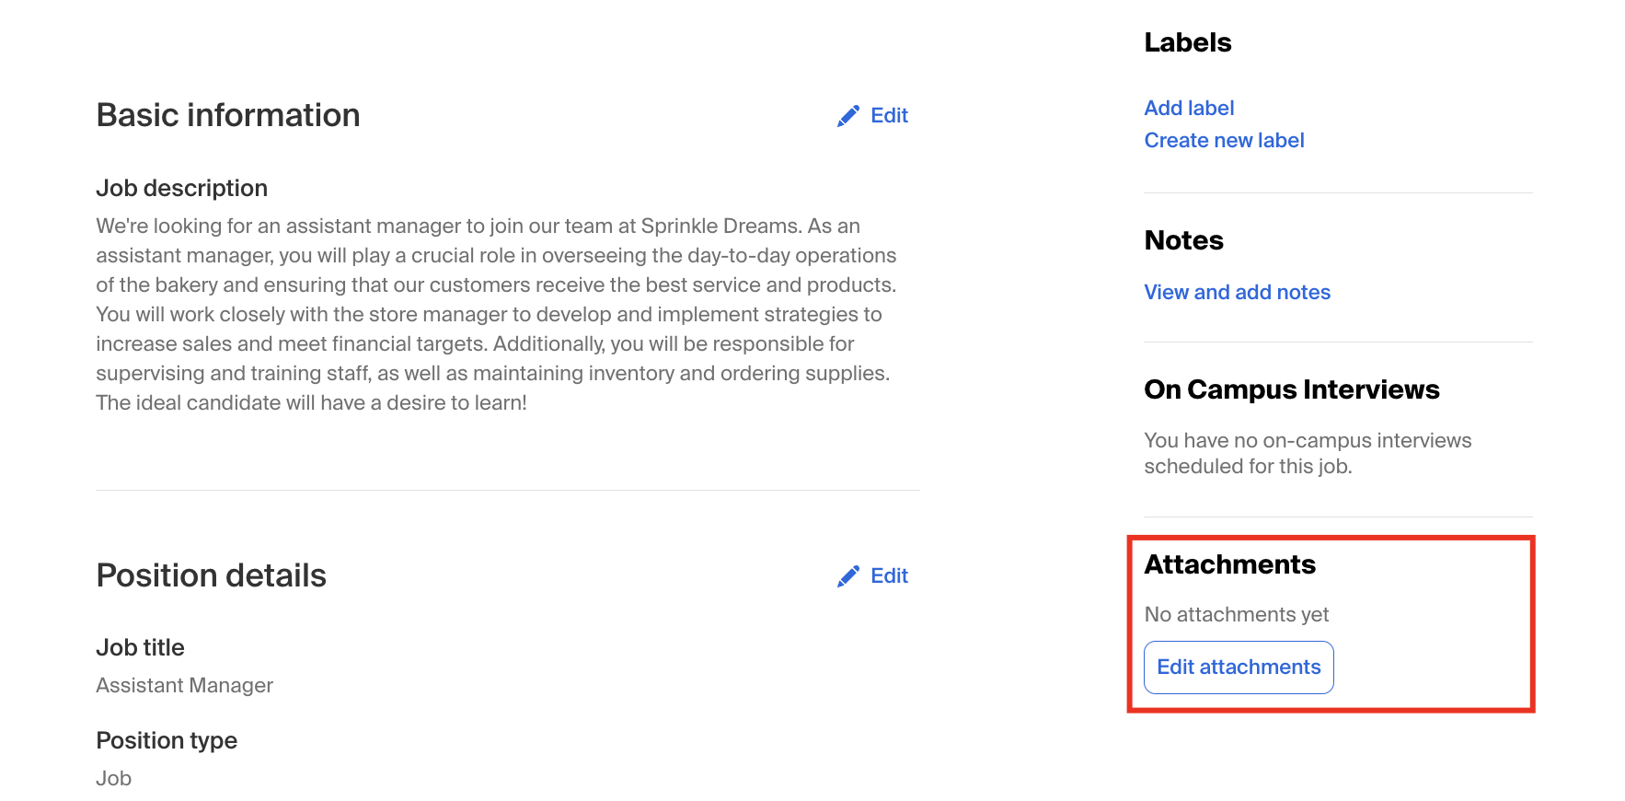Click the pencil icon beside Position details
The width and height of the screenshot is (1625, 801).
(848, 576)
